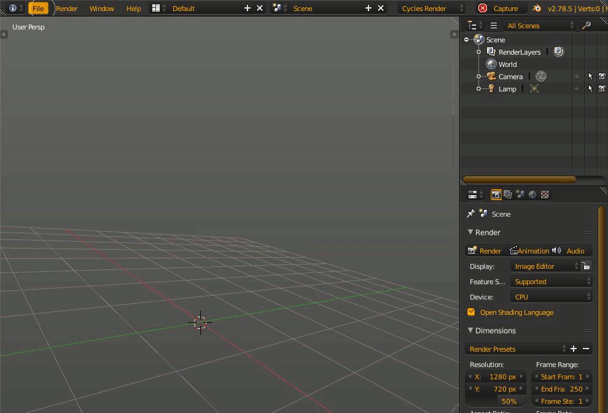Open the Render properties camera tab
This screenshot has width=608, height=413.
pyautogui.click(x=496, y=195)
